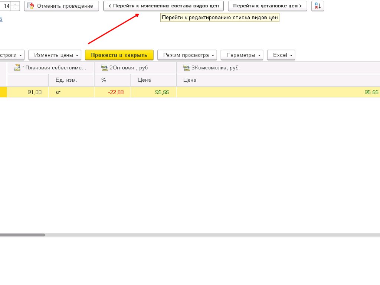This screenshot has height=285, width=380.
Task: Click 'Перейти к установке цен' button
Action: coord(267,6)
